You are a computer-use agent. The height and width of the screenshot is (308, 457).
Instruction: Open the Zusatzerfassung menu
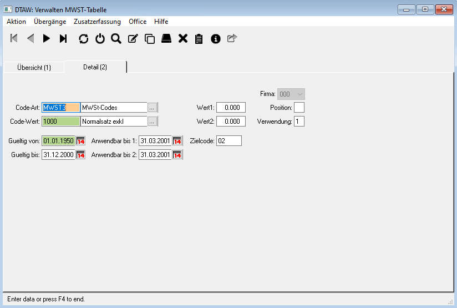97,22
